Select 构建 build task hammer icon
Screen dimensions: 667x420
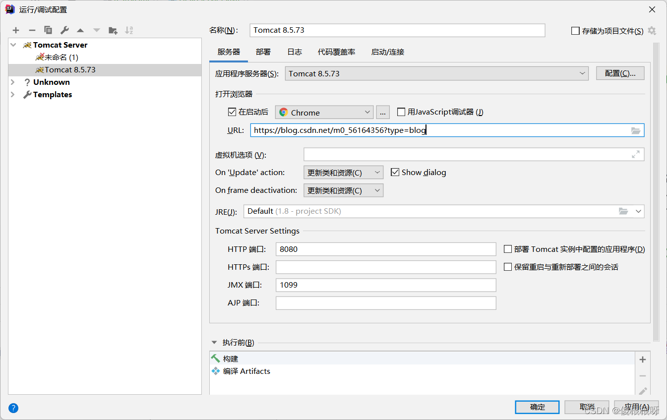click(x=215, y=359)
